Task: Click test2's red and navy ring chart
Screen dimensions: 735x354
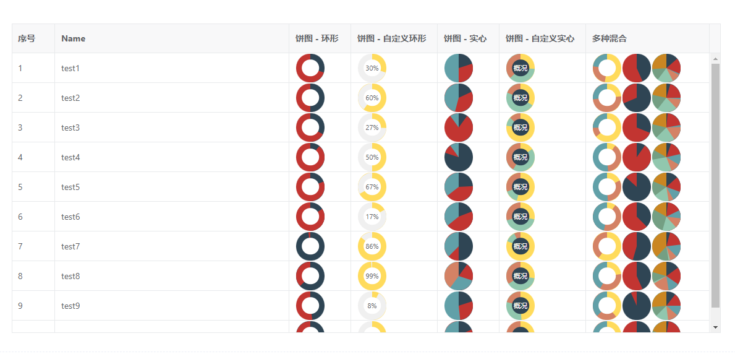Action: point(310,98)
